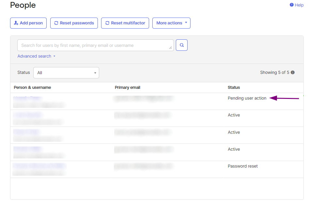Open the More actions menu
The height and width of the screenshot is (204, 321).
tap(171, 23)
